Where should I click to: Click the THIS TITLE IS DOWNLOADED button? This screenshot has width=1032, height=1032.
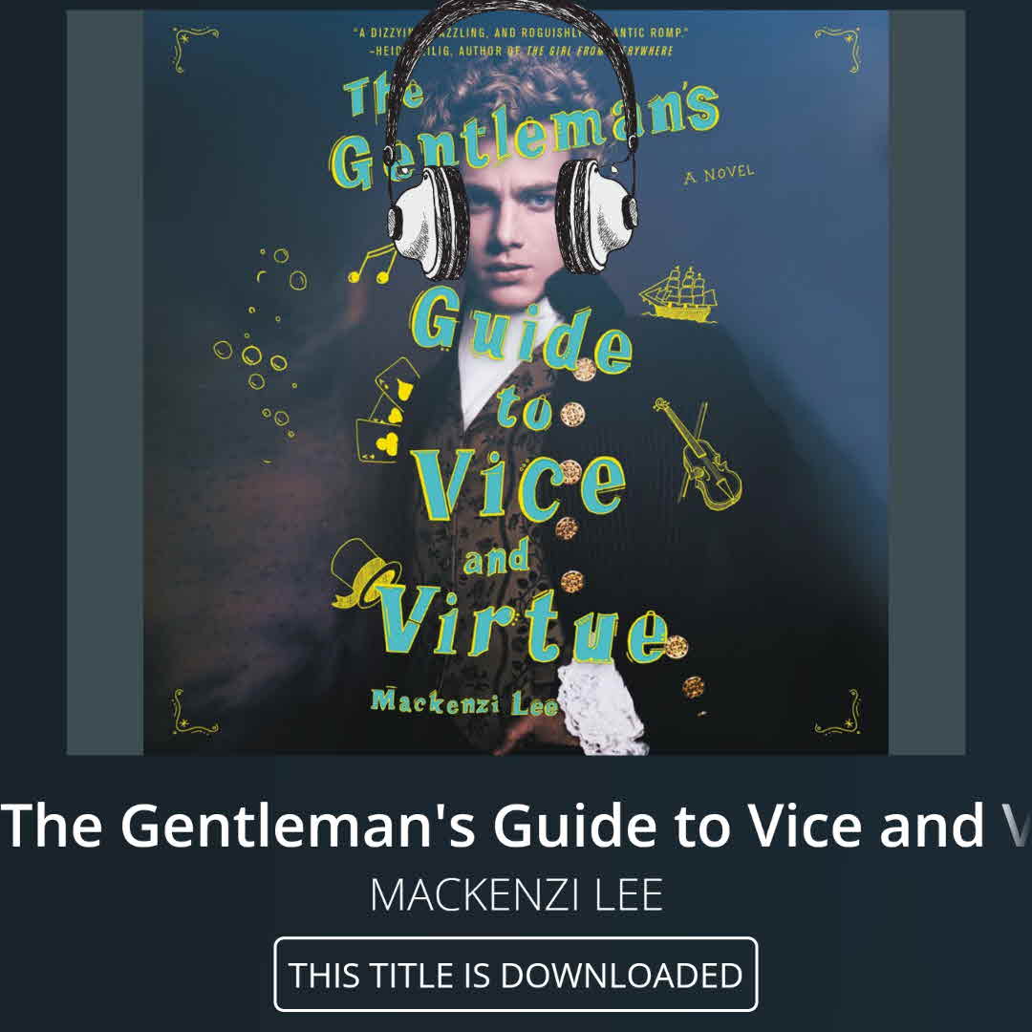(x=515, y=974)
